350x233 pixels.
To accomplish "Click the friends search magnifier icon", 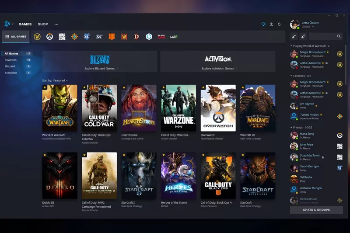I will [x=339, y=36].
